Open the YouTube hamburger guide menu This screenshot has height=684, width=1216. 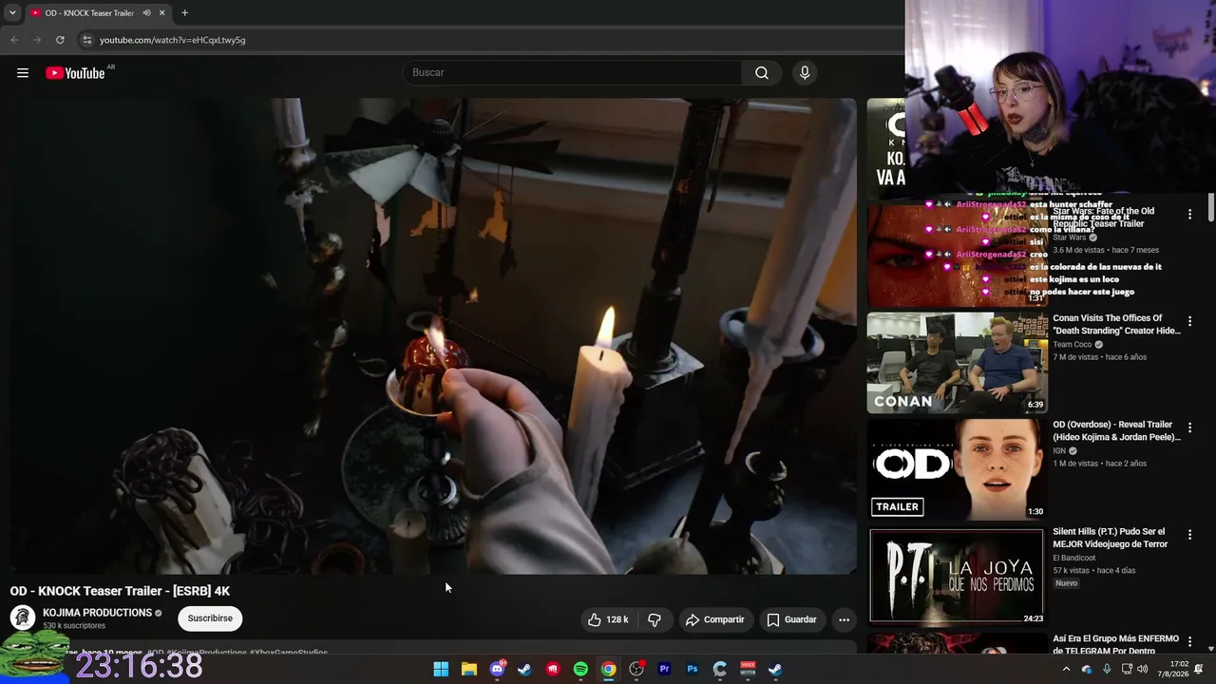click(x=23, y=73)
